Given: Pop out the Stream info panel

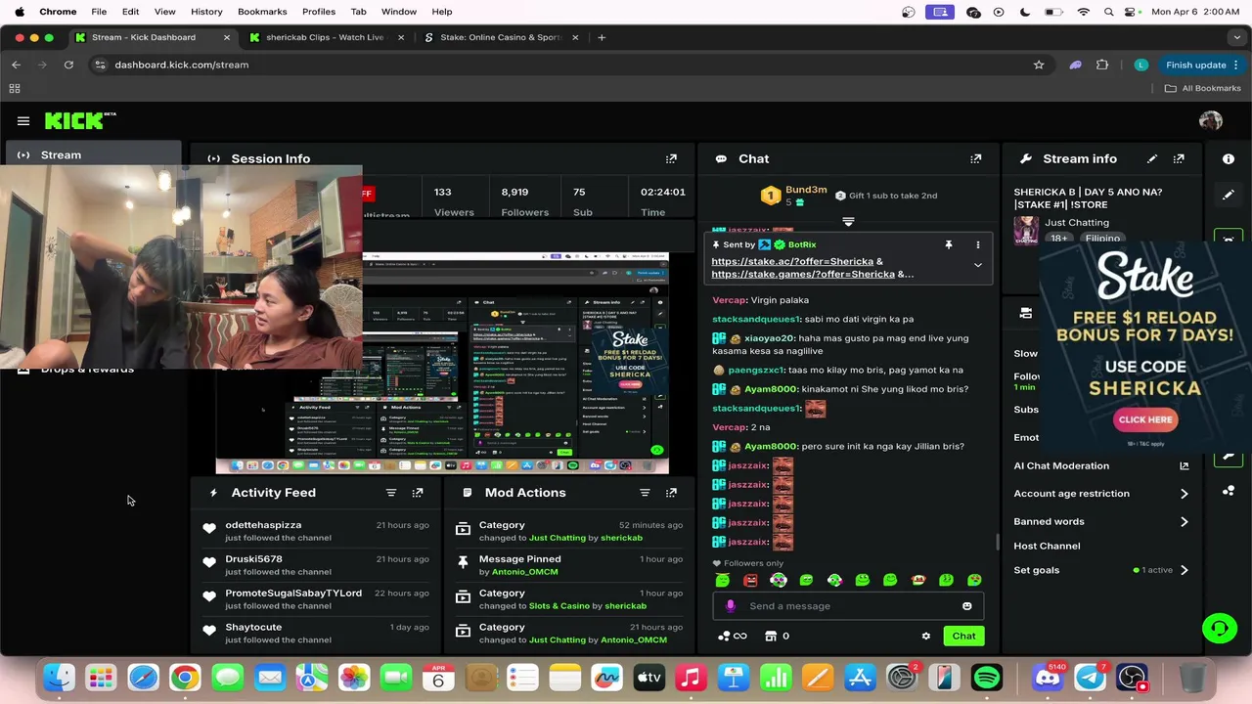Looking at the screenshot, I should pos(1179,158).
